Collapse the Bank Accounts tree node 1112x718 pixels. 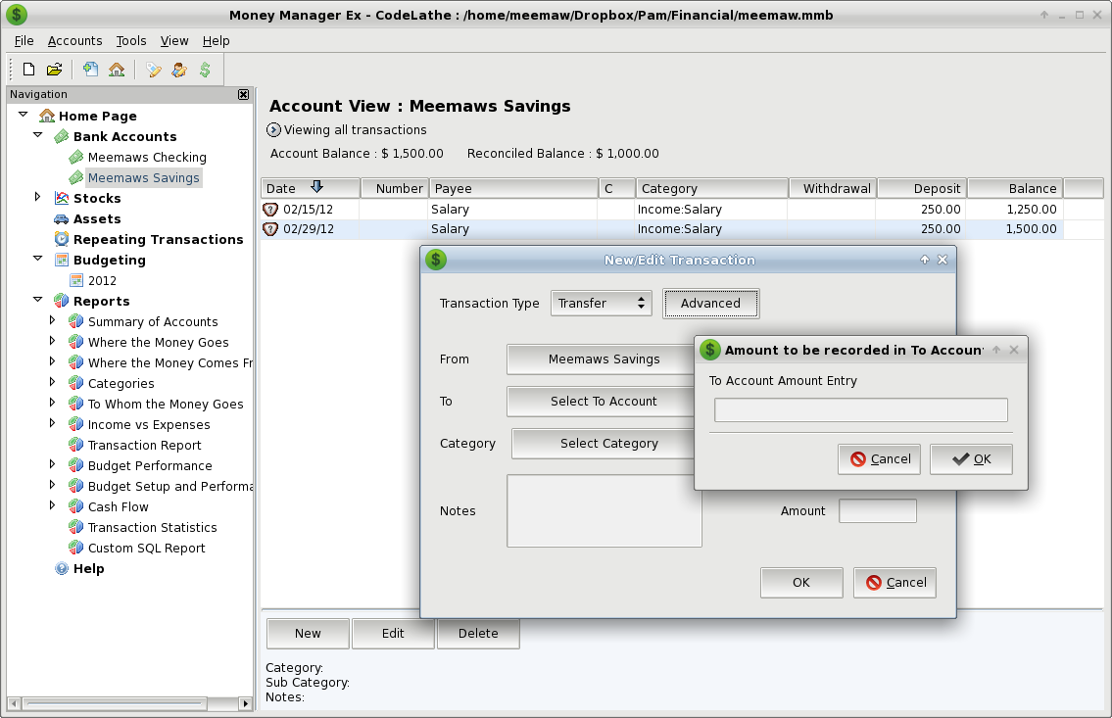coord(37,134)
